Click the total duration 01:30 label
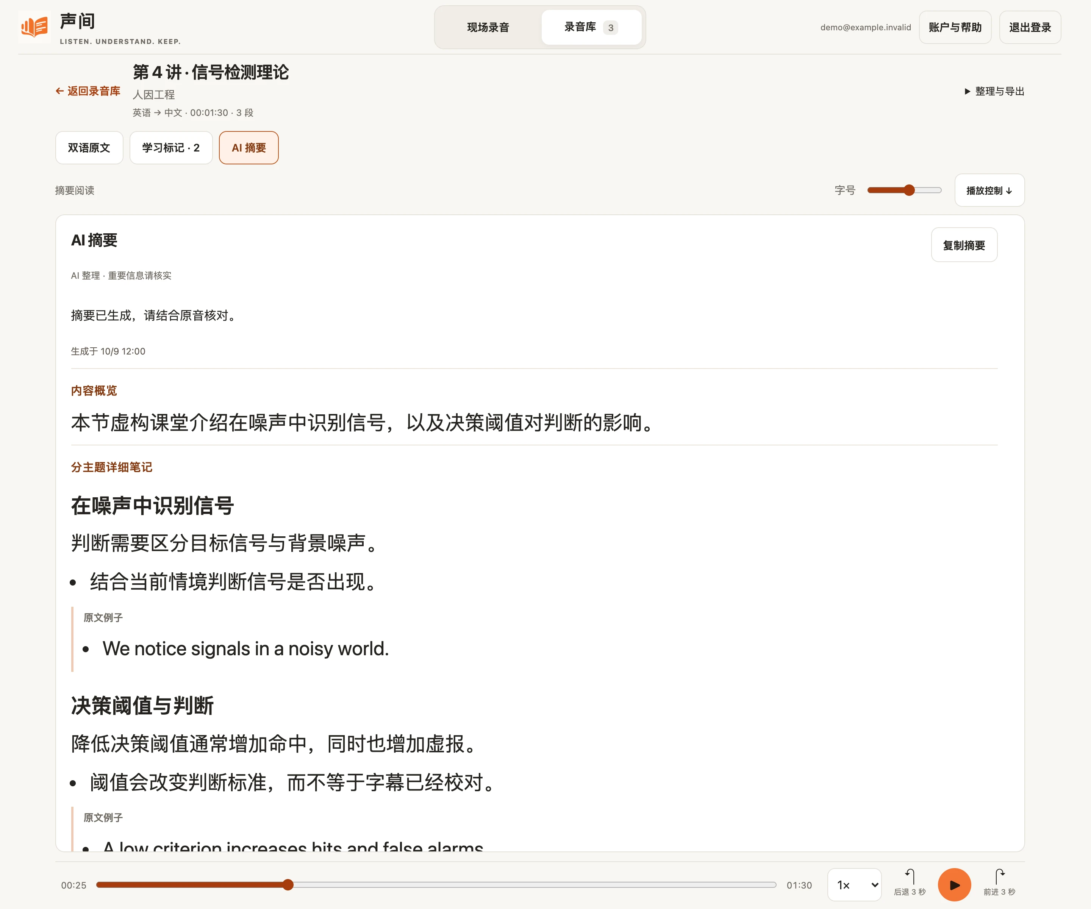1091x909 pixels. point(799,885)
